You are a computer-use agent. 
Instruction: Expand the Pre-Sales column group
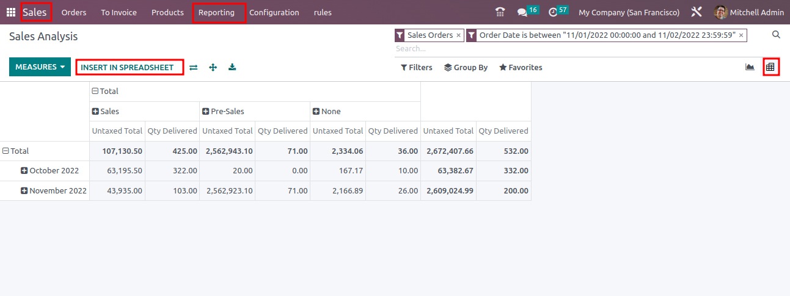coord(205,112)
